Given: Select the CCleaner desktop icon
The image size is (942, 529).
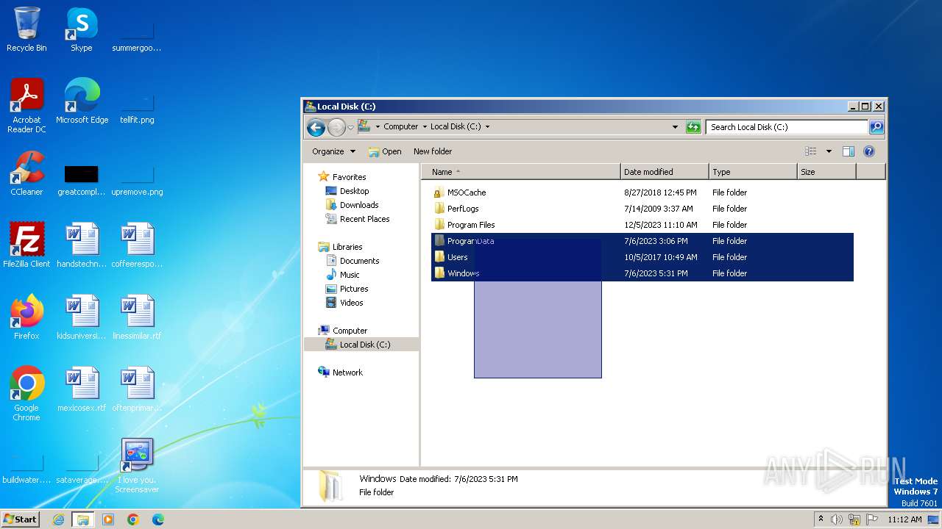Looking at the screenshot, I should click(x=26, y=173).
